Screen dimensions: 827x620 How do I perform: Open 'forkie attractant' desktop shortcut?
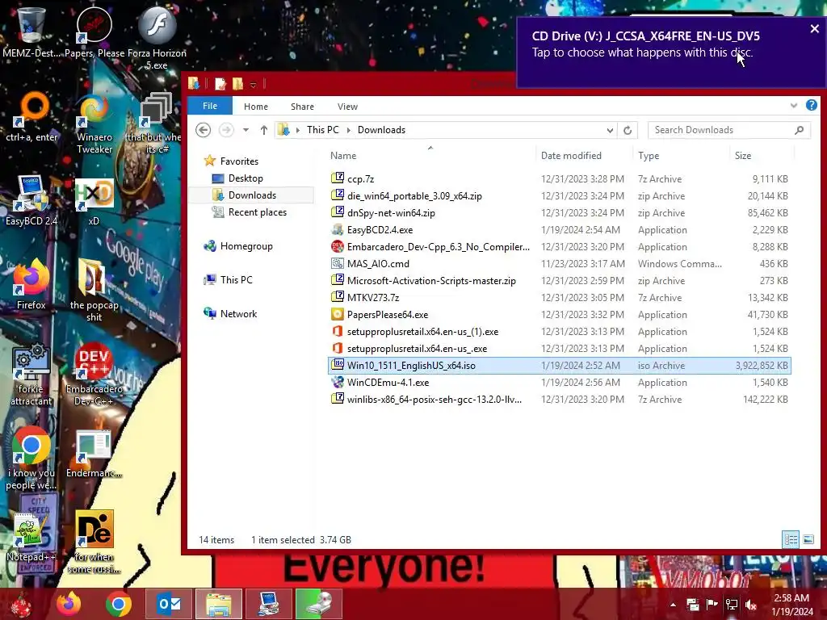click(x=31, y=375)
